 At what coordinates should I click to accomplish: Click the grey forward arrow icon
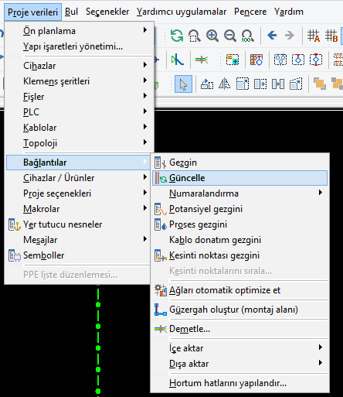click(x=290, y=35)
